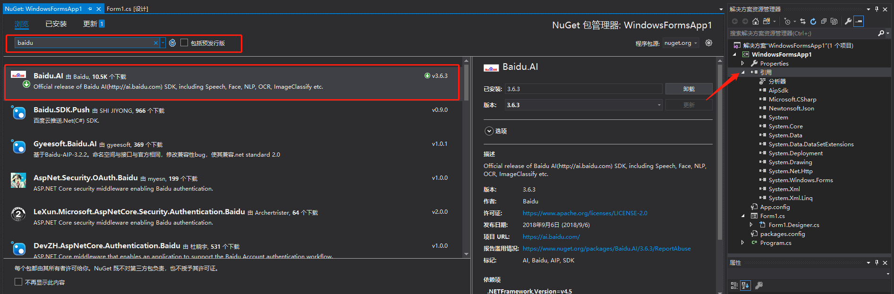Collapse the WindowsFormsApp1 project node
Screen dimensions: 894x294
pyautogui.click(x=734, y=54)
